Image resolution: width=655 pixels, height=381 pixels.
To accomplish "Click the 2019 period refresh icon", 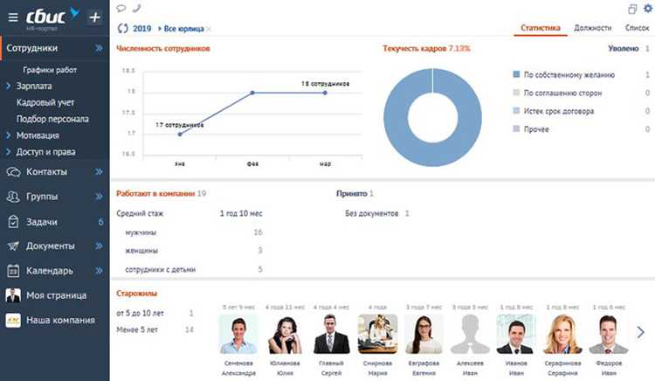I will pos(122,29).
